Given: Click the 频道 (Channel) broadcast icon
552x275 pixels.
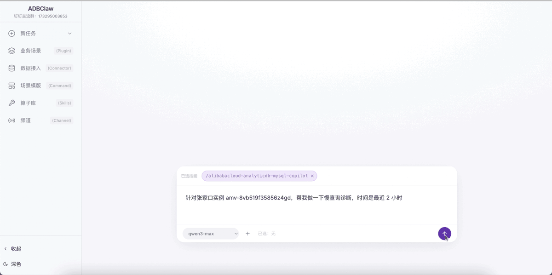Looking at the screenshot, I should pyautogui.click(x=11, y=120).
